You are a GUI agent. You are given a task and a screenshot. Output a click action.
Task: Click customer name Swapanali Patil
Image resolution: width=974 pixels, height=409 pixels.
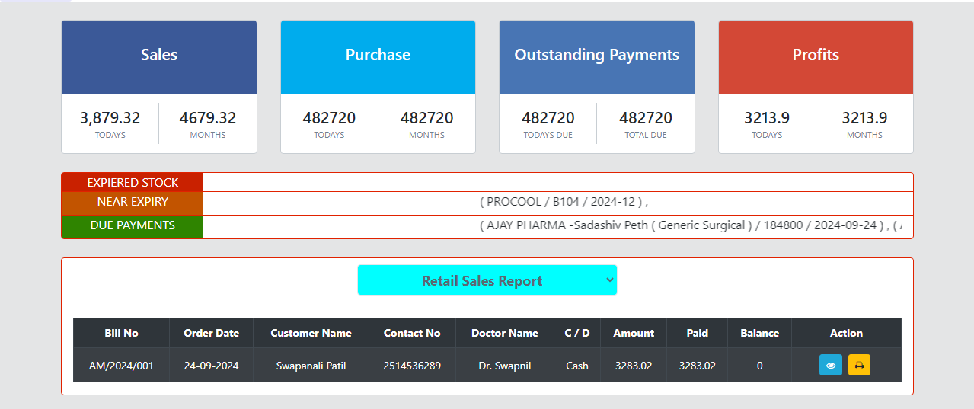point(311,366)
